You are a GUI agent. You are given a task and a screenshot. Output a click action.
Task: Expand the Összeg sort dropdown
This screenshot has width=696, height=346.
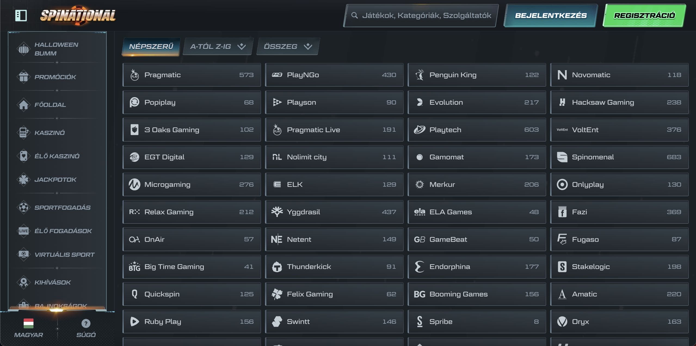click(x=288, y=47)
